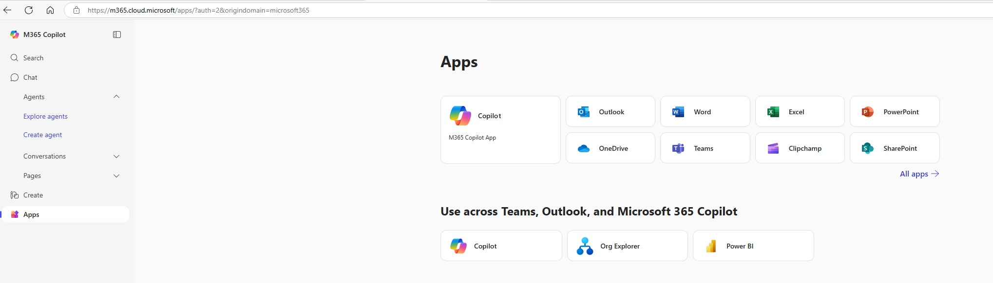993x283 pixels.
Task: Click the Chat bubble icon
Action: (14, 77)
